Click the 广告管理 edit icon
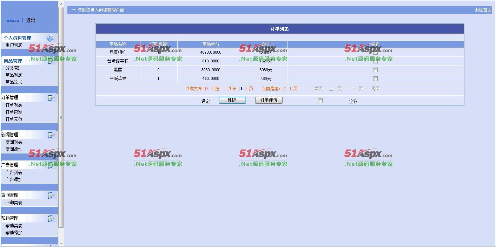The height and width of the screenshot is (247, 496). (51, 165)
